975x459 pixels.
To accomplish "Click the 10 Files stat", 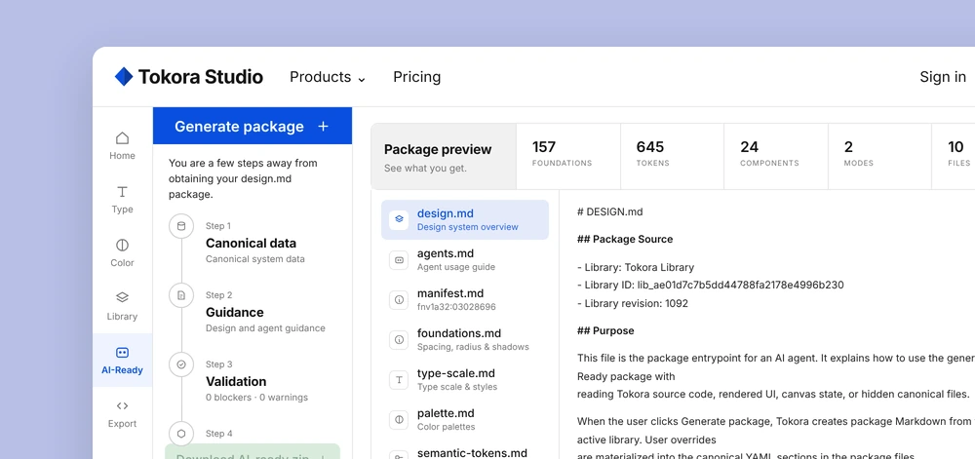I will [x=954, y=157].
